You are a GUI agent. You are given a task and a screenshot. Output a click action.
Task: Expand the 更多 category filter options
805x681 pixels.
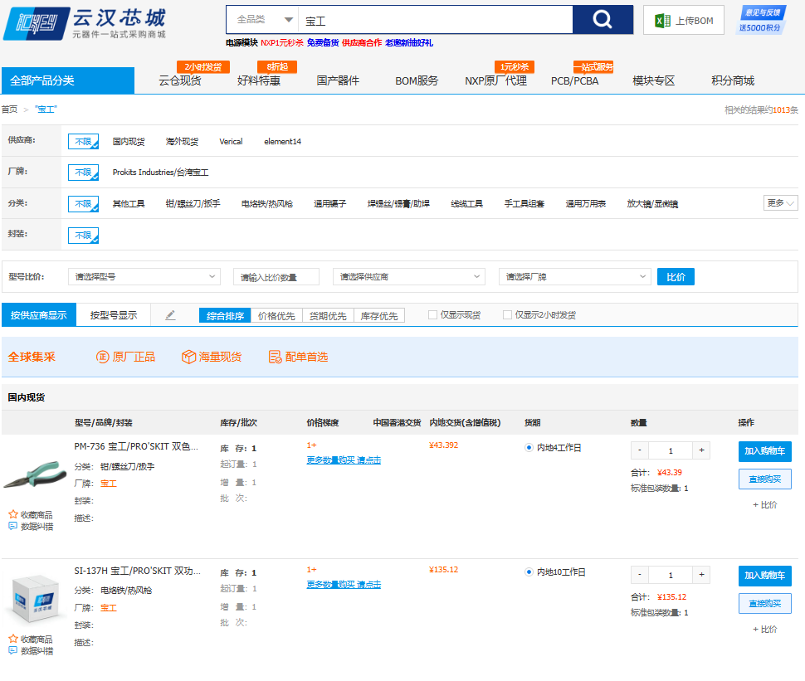780,203
